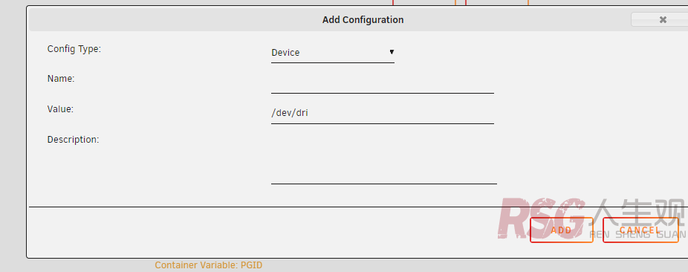
Task: Click the divider line above the ADD button
Action: point(358,207)
